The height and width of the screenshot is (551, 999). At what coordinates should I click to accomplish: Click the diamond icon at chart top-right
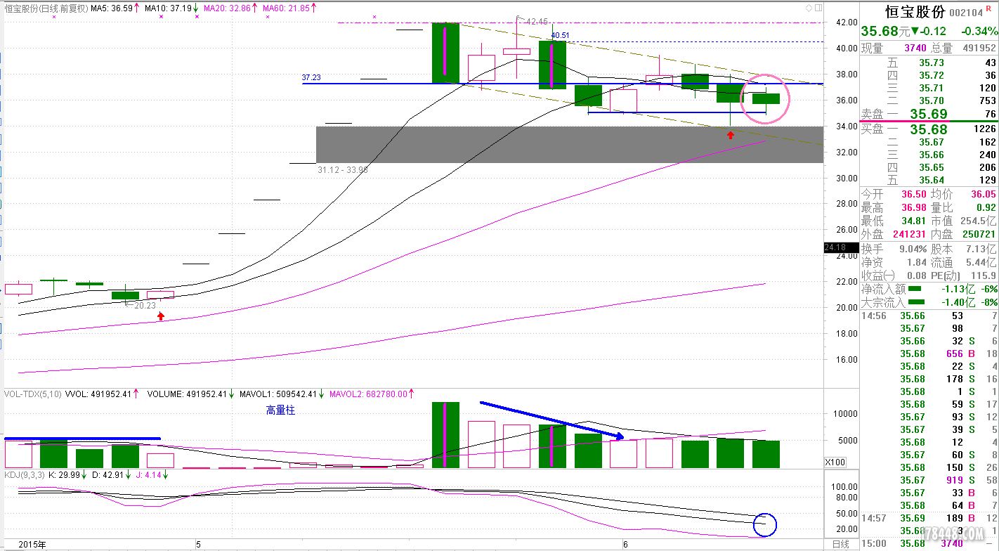click(809, 8)
